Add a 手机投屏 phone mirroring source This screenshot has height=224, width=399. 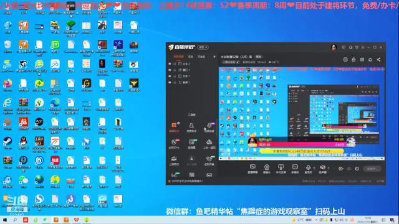tap(281, 169)
